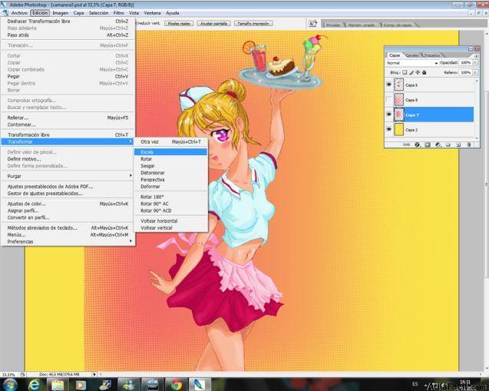489x391 pixels.
Task: Click the Capa 2 yellow layer thumbnail
Action: tap(399, 129)
